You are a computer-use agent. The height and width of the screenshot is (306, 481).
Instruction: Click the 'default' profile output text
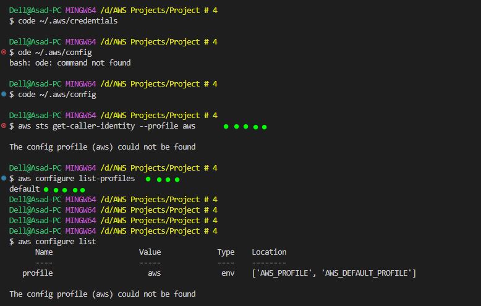coord(25,189)
